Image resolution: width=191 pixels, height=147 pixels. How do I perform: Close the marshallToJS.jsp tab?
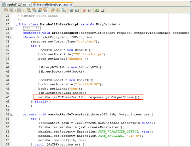coord(29,5)
